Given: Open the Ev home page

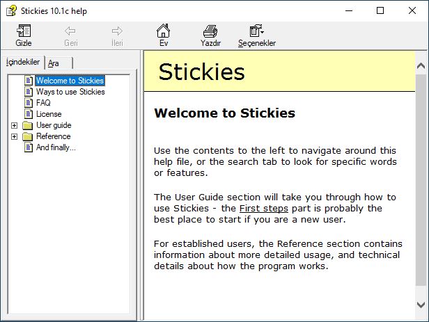Looking at the screenshot, I should coord(164,35).
